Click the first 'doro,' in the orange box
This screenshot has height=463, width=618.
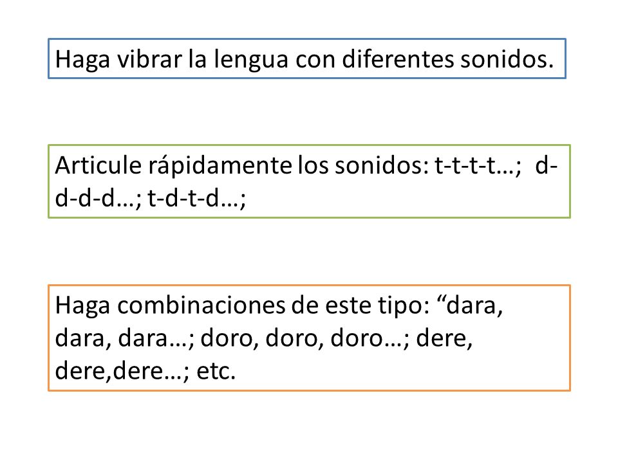point(230,339)
